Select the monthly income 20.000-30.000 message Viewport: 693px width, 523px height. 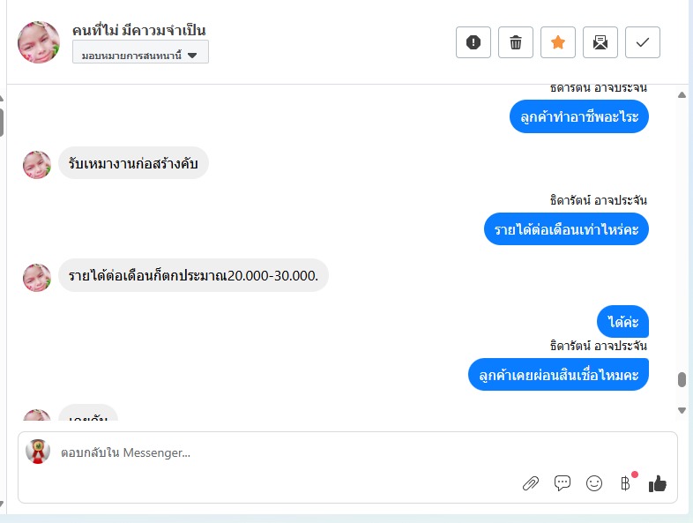[193, 275]
